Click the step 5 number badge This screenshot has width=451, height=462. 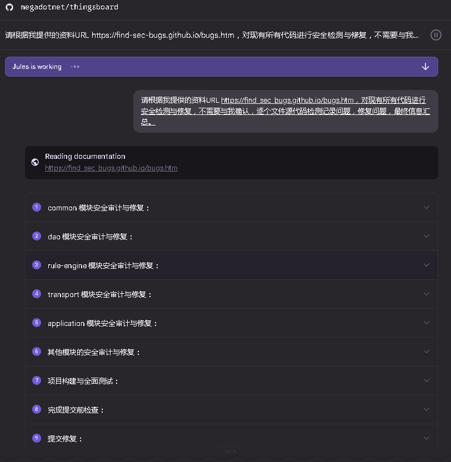[x=37, y=323]
